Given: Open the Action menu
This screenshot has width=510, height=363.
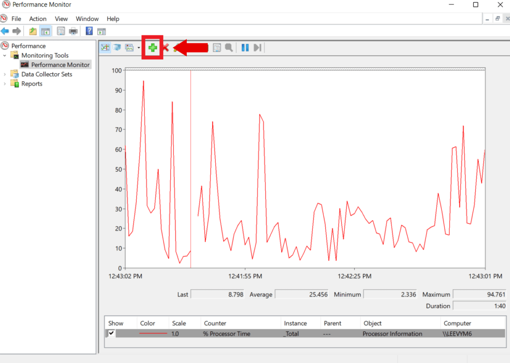Looking at the screenshot, I should coord(38,18).
